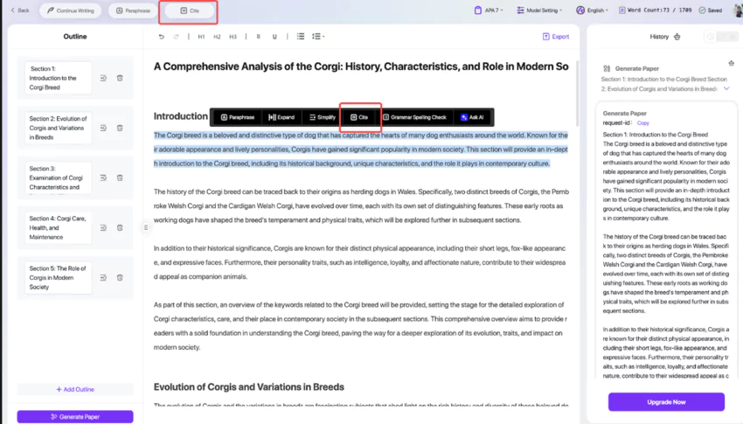Choose Expand in the floating selection toolbar
Image resolution: width=743 pixels, height=424 pixels.
(x=281, y=117)
